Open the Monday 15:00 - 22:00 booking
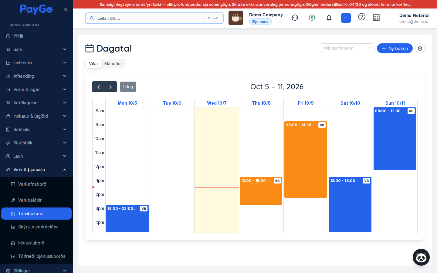 [x=127, y=219]
